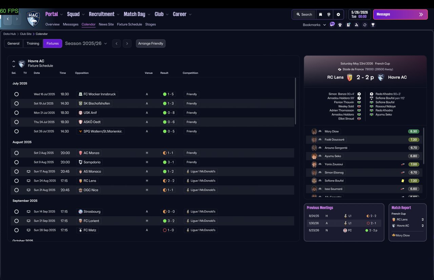Viewport: 434px width, 280px height.
Task: Click the 1 - 5 result on the FC Wacker Innsbruck row
Action: click(169, 94)
